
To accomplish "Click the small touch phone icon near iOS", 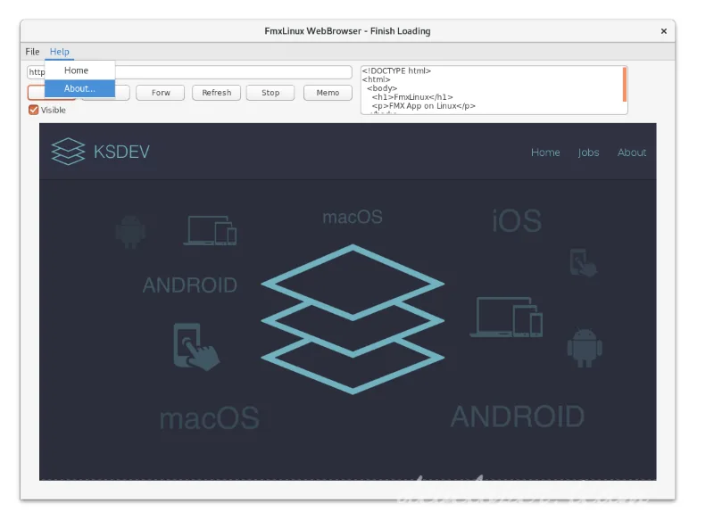I will (584, 262).
